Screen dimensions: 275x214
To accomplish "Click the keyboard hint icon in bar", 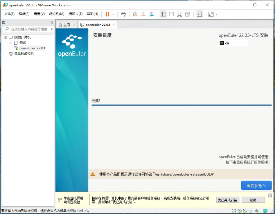I will pyautogui.click(x=60, y=200).
